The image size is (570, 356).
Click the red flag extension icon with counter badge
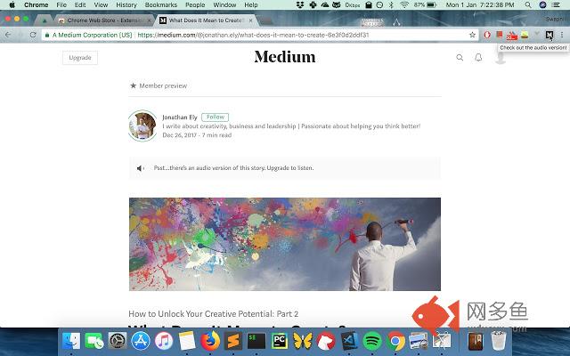(512, 36)
